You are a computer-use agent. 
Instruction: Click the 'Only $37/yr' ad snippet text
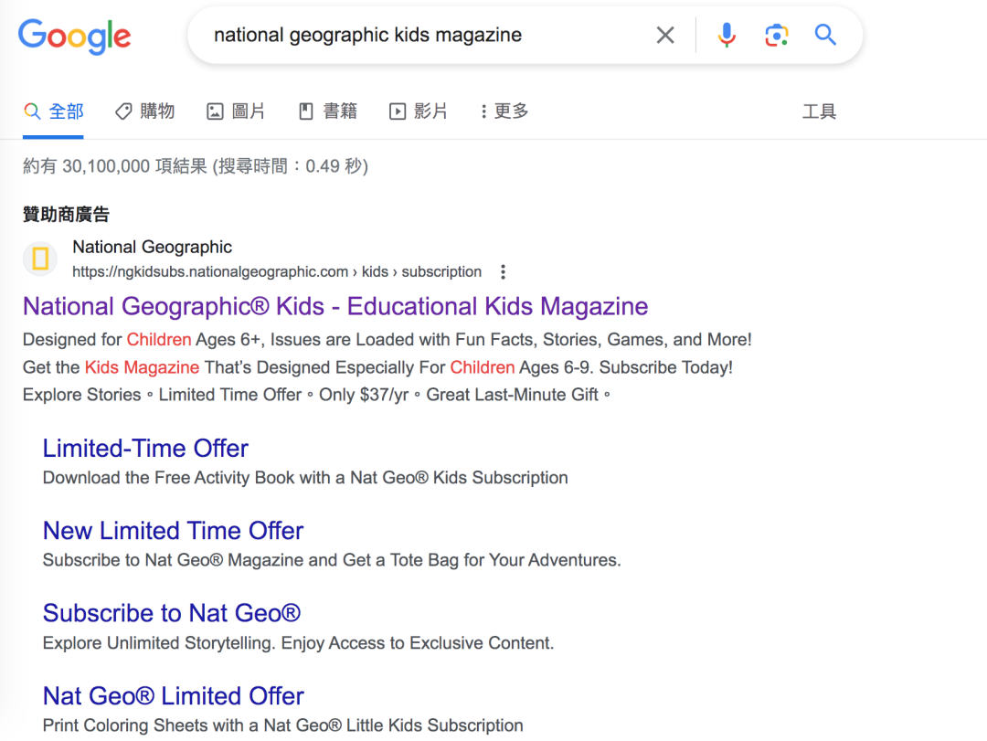[x=364, y=395]
